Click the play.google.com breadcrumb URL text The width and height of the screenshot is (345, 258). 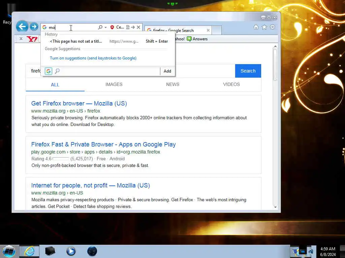pos(95,152)
